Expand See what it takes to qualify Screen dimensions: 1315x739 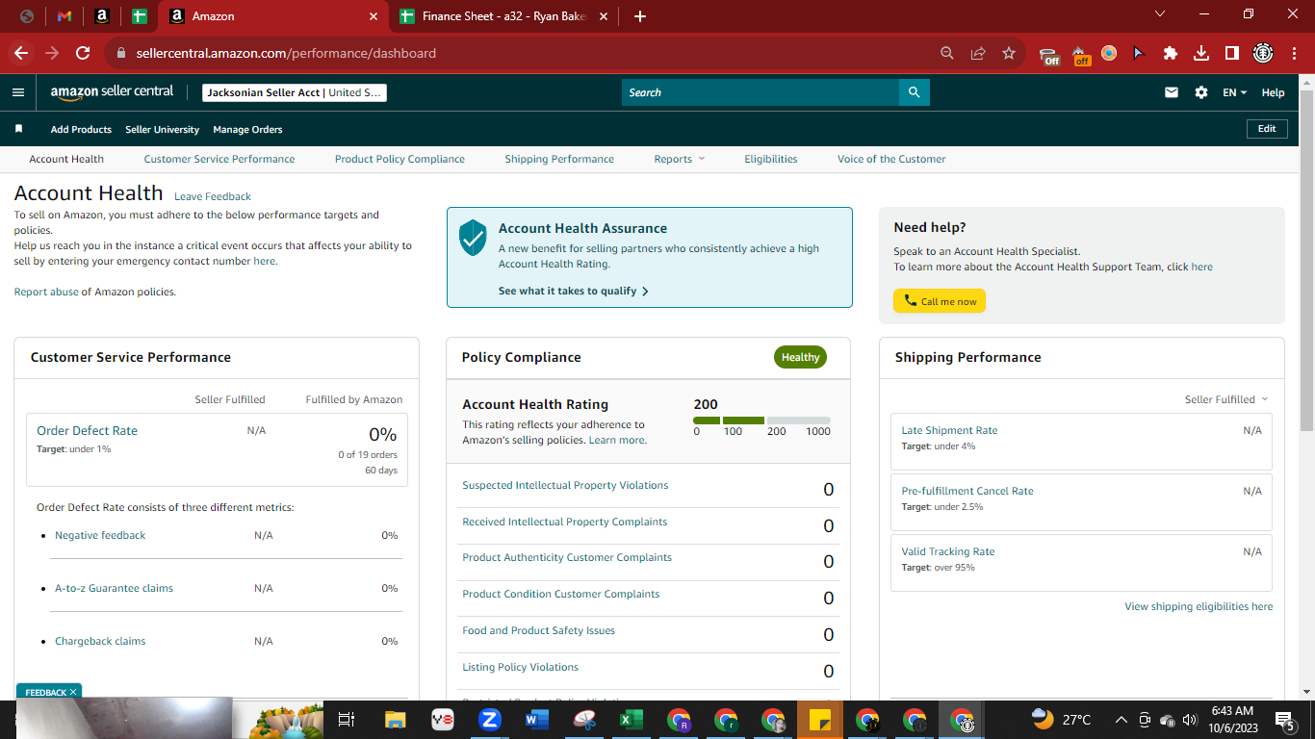[x=574, y=291]
